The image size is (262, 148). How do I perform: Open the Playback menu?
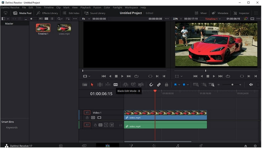[85, 7]
